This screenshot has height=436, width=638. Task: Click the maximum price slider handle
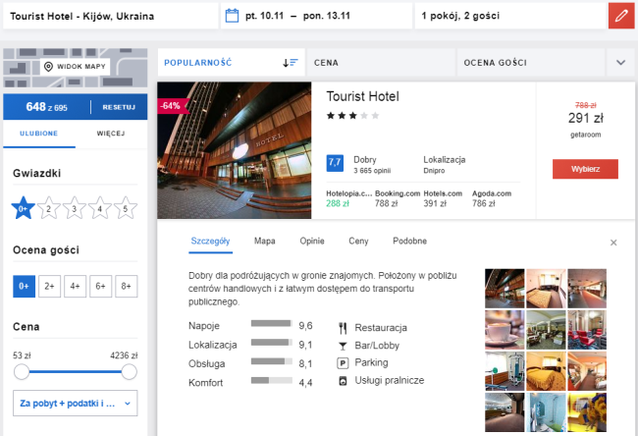pos(129,371)
